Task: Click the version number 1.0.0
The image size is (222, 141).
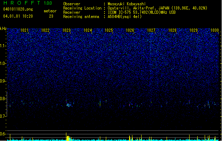Action: (48, 3)
